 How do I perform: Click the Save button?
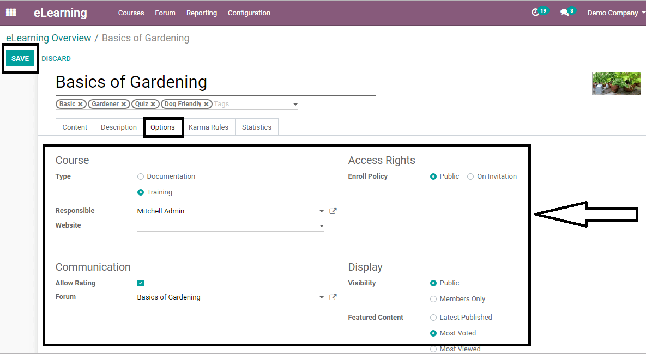(20, 59)
